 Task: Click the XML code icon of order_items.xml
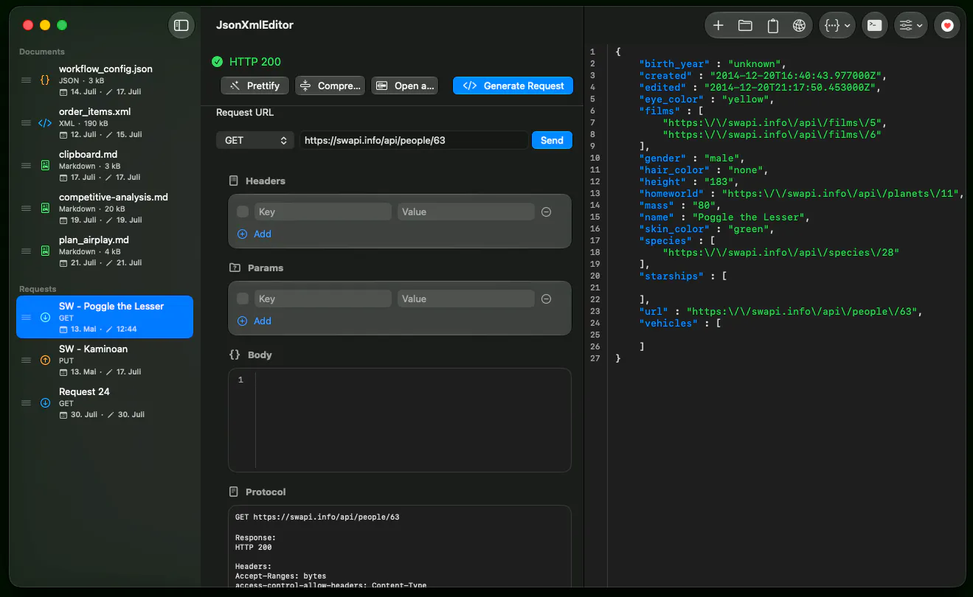(45, 122)
